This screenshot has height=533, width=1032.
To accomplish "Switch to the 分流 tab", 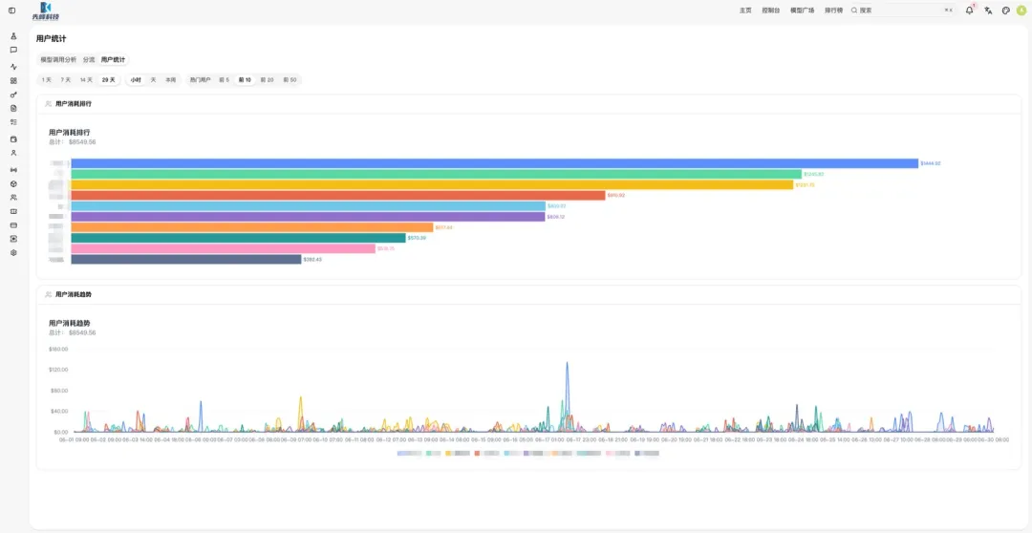I will (x=89, y=59).
